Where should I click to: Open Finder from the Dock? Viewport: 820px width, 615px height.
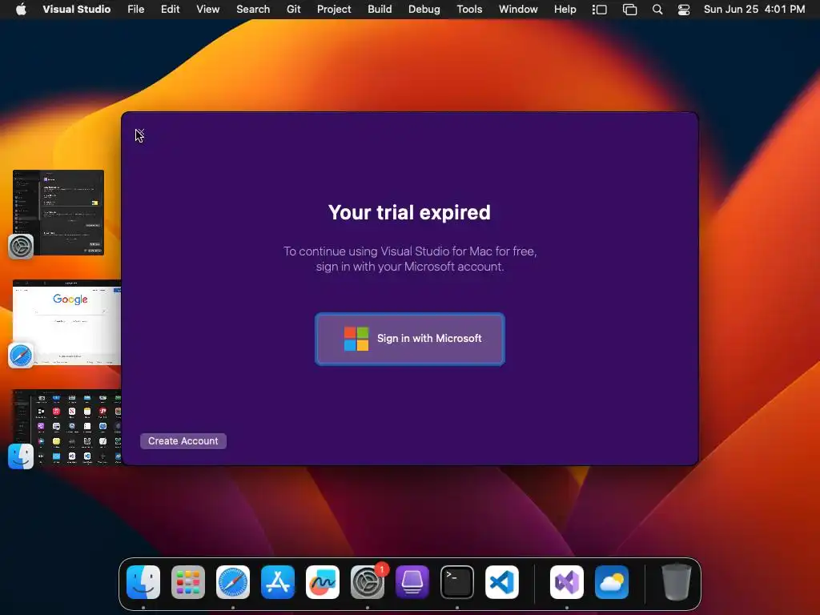(x=143, y=582)
